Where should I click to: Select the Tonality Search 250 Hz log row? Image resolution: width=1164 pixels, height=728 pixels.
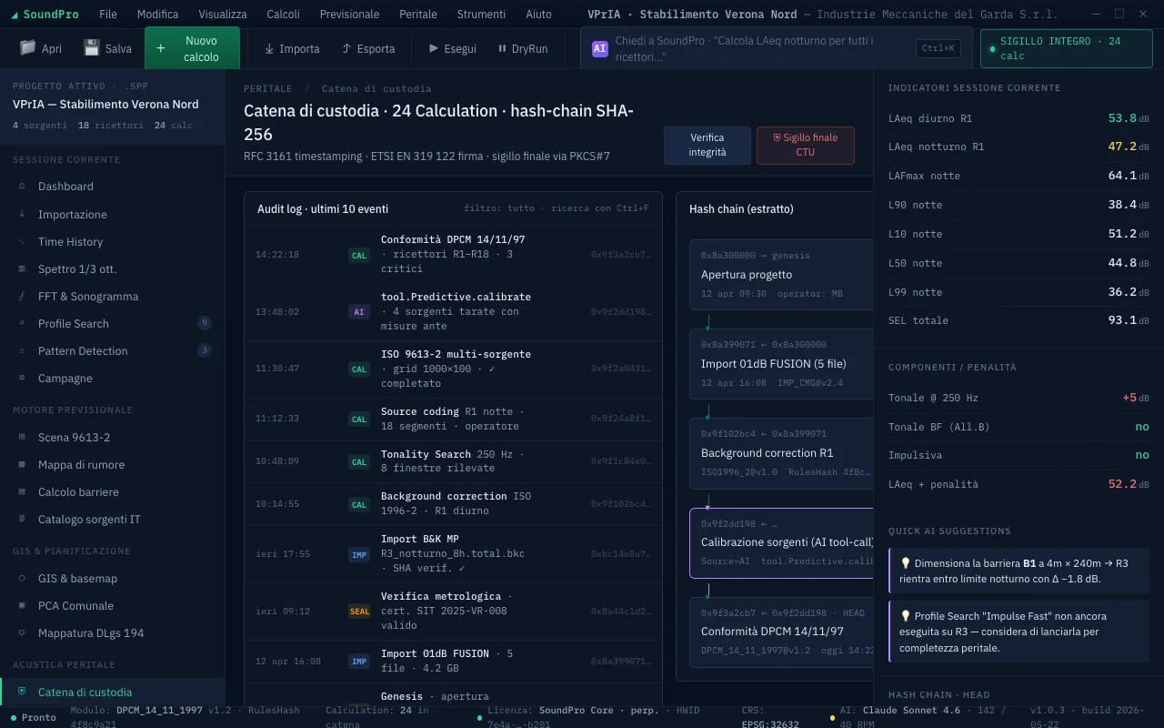453,461
